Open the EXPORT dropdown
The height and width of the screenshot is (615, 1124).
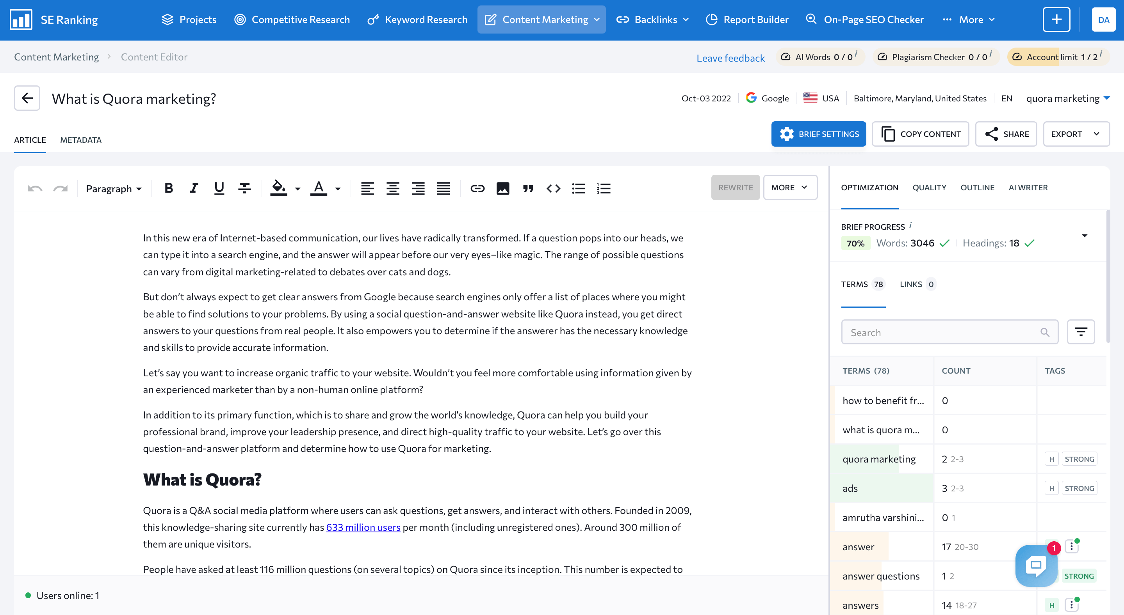click(1076, 134)
